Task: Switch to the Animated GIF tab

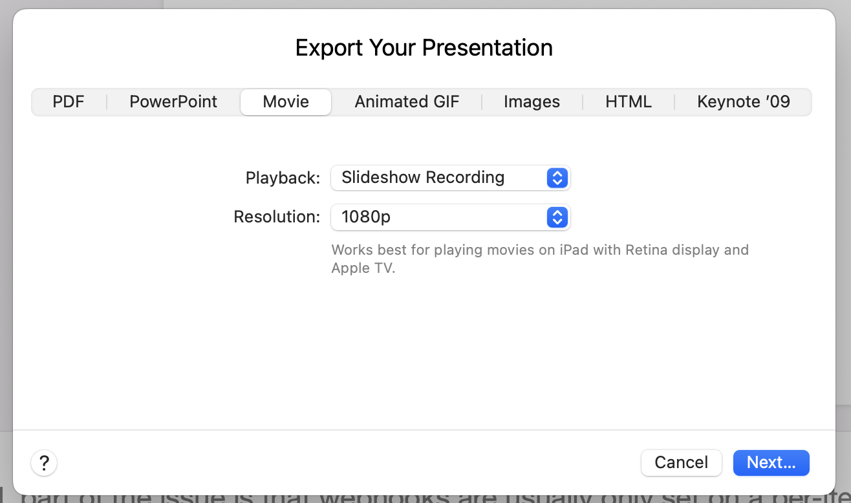Action: tap(406, 102)
